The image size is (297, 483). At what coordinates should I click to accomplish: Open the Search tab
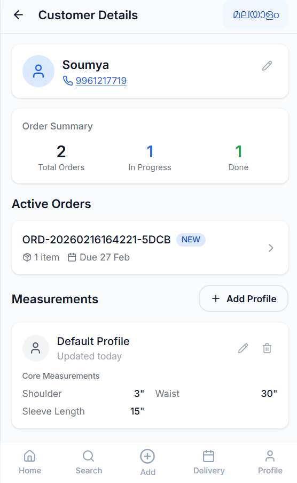[89, 462]
